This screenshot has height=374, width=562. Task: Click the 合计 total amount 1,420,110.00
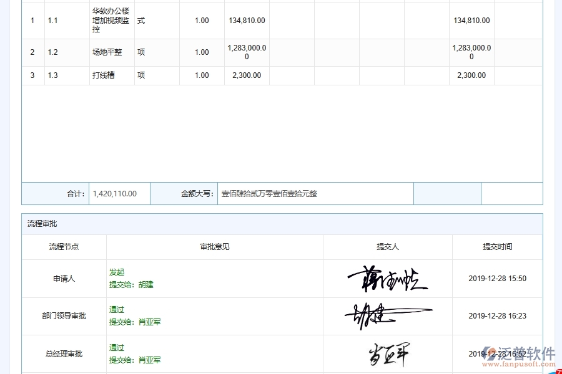point(115,193)
